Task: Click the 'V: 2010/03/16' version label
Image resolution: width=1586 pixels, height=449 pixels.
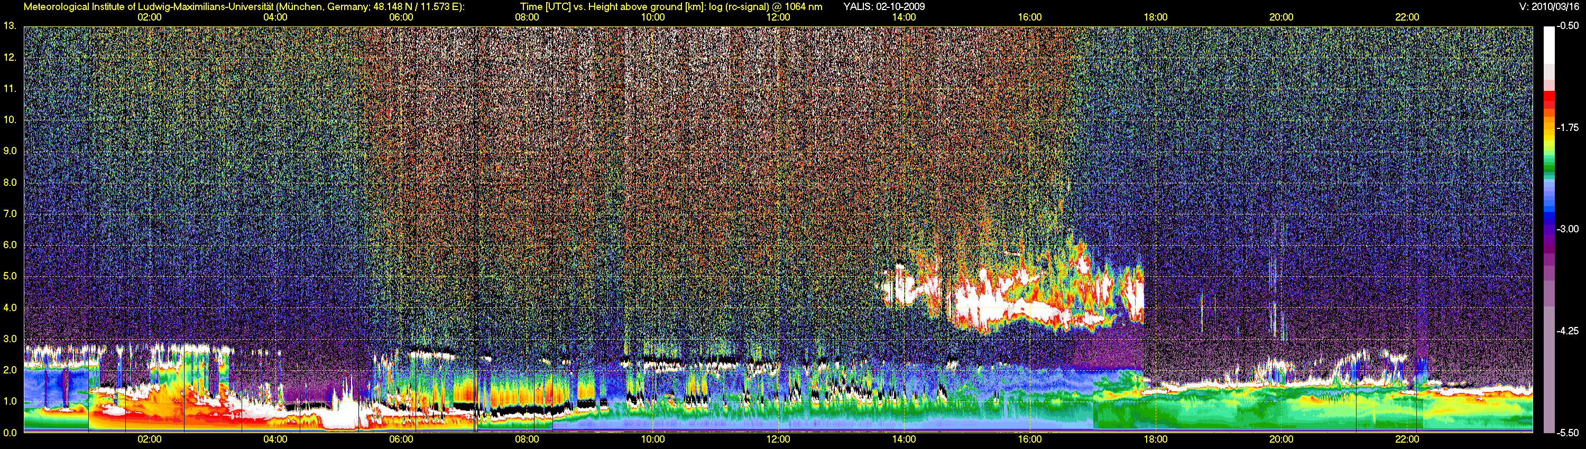Action: (x=1549, y=7)
